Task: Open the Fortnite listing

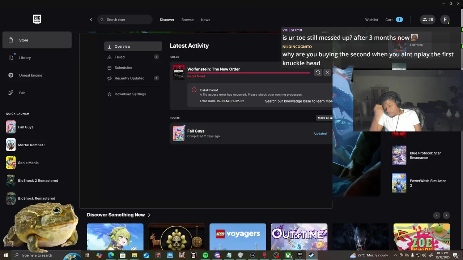Action: 416,45
